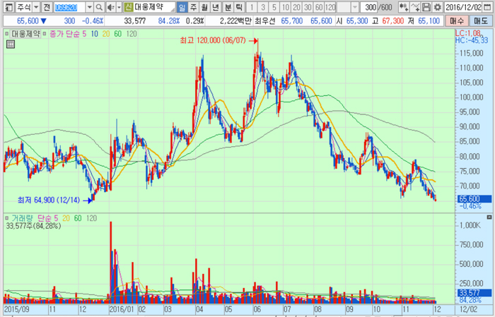The image size is (495, 317).
Task: Expand the 주식 market type dropdown
Action: click(x=35, y=7)
